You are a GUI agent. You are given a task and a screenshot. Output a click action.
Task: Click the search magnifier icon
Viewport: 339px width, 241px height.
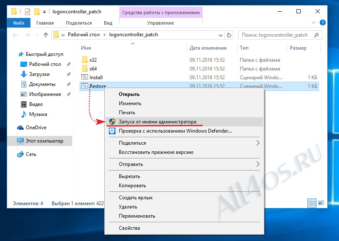coord(316,35)
